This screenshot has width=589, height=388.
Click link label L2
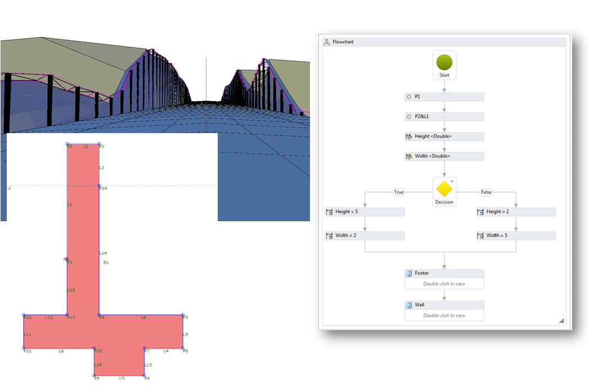click(86, 147)
